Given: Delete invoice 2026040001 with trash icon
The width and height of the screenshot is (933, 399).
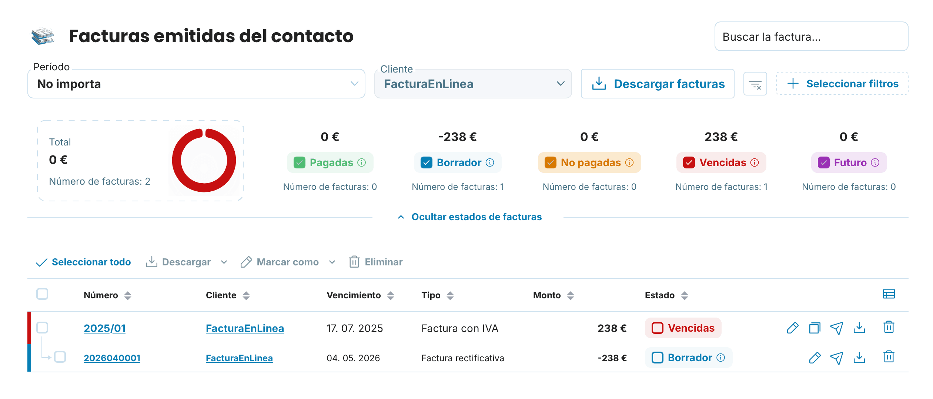Looking at the screenshot, I should pyautogui.click(x=889, y=357).
